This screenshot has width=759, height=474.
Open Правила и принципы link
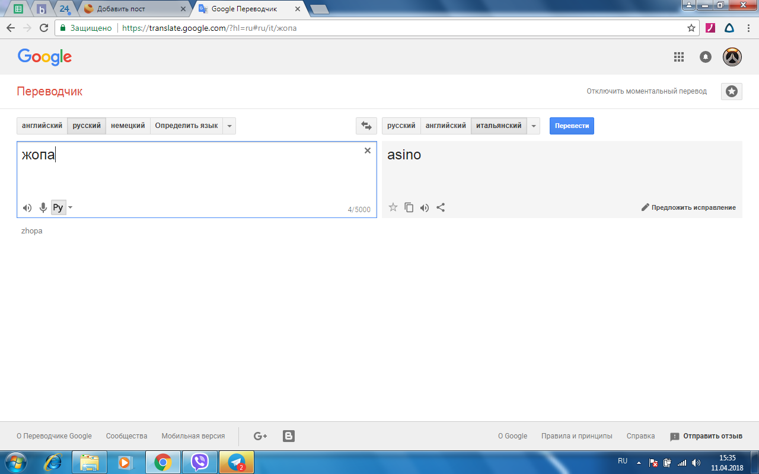577,436
